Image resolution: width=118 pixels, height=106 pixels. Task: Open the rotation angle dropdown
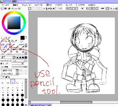[x=87, y=8]
